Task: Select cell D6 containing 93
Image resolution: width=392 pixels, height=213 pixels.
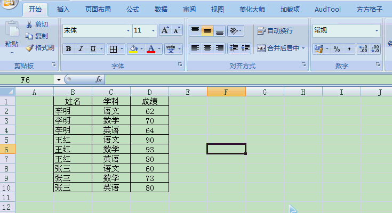Action: (149, 150)
